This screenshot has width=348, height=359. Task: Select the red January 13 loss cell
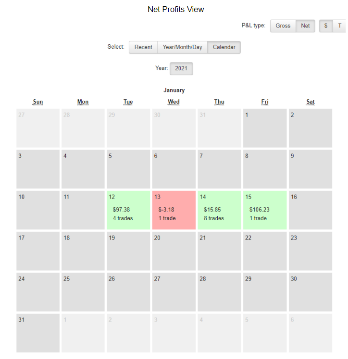[x=174, y=210]
